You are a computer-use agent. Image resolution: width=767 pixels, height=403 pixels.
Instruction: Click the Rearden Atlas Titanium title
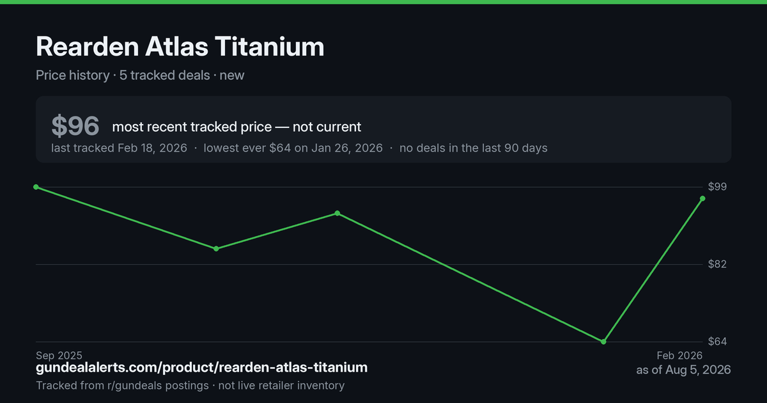point(180,47)
